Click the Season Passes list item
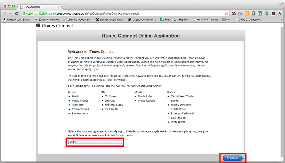The height and width of the screenshot is (163, 285). click(114, 105)
